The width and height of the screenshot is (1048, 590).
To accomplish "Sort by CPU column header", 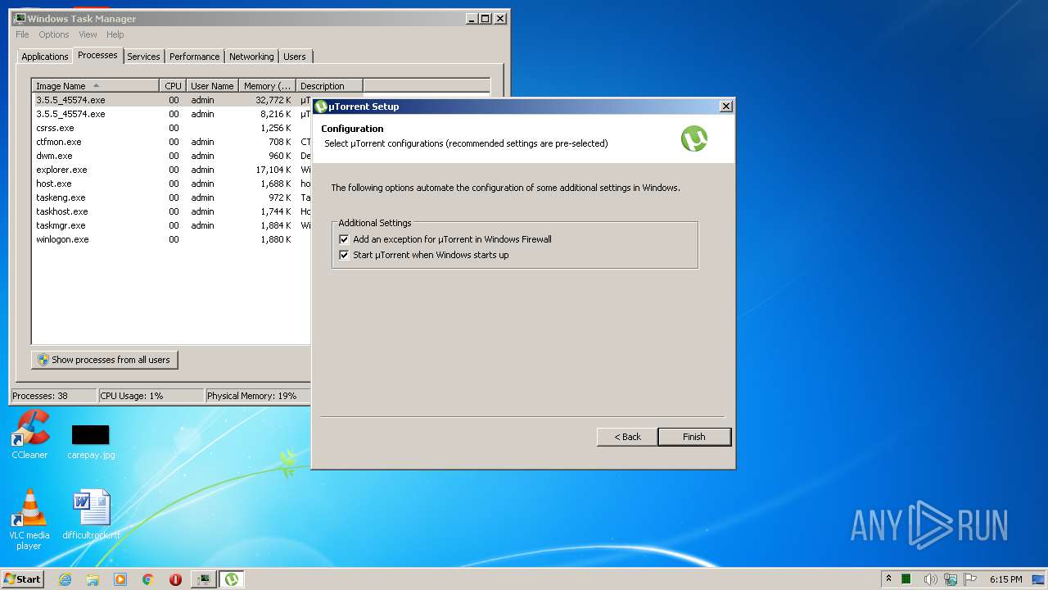I will 173,86.
